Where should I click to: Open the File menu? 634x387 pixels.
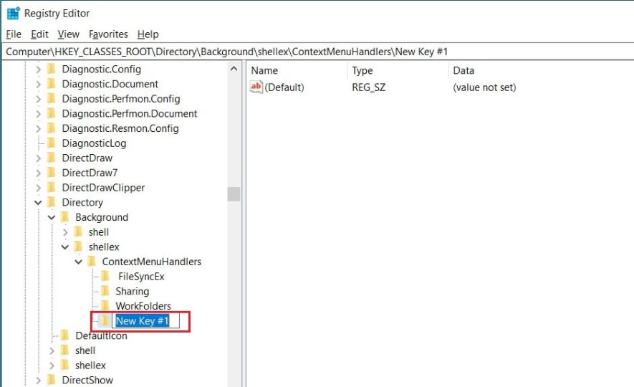pyautogui.click(x=14, y=34)
